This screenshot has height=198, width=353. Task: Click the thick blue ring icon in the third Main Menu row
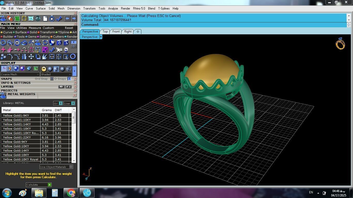pos(73,56)
